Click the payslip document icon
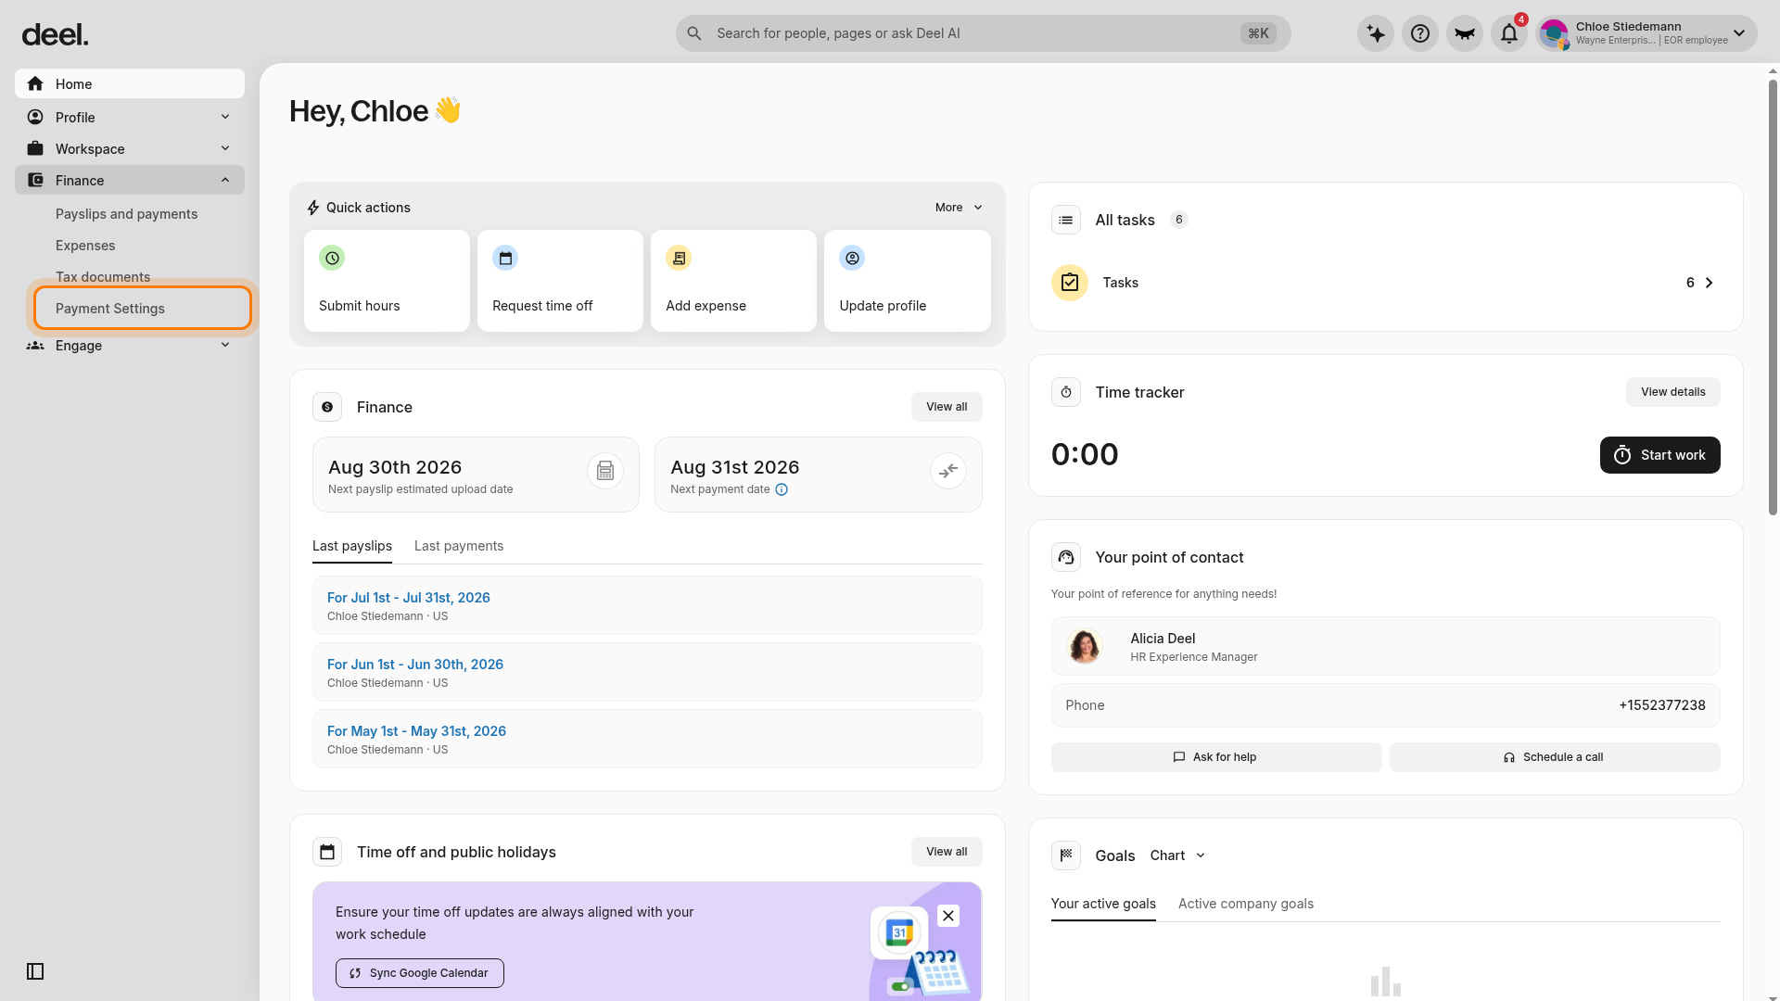This screenshot has width=1780, height=1001. click(x=605, y=471)
